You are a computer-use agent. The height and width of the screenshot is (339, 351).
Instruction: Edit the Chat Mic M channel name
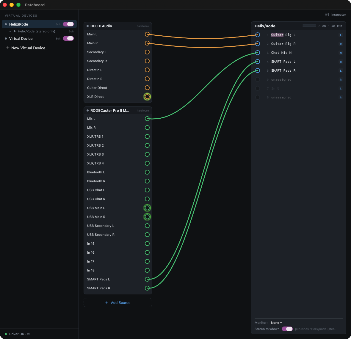[281, 53]
